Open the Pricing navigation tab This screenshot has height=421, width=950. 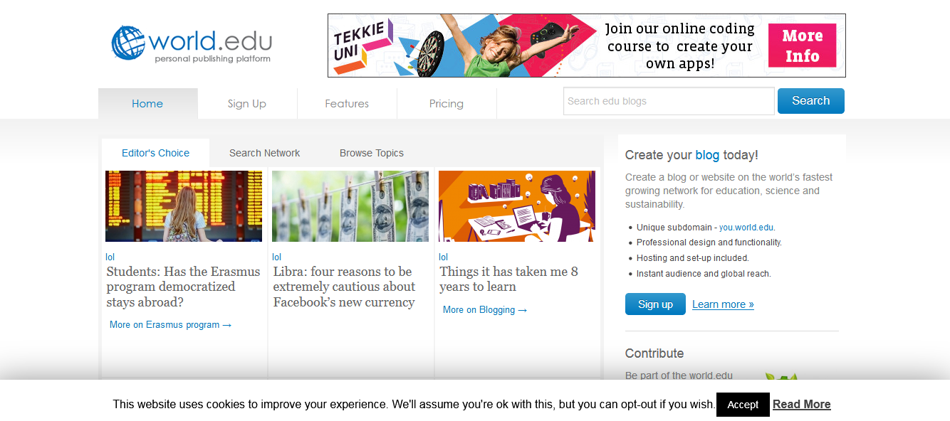(447, 104)
